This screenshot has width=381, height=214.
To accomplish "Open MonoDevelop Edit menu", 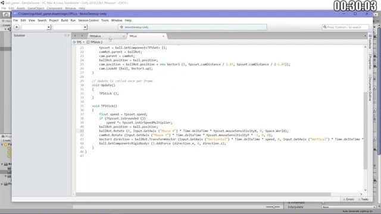I will (x=23, y=20).
